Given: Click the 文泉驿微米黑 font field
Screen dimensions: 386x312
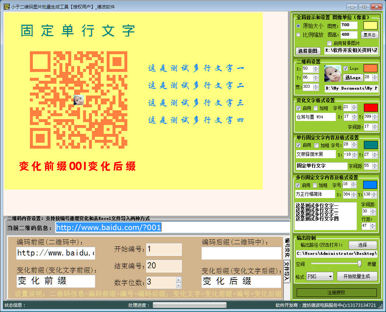Looking at the screenshot, I should pos(316,154).
